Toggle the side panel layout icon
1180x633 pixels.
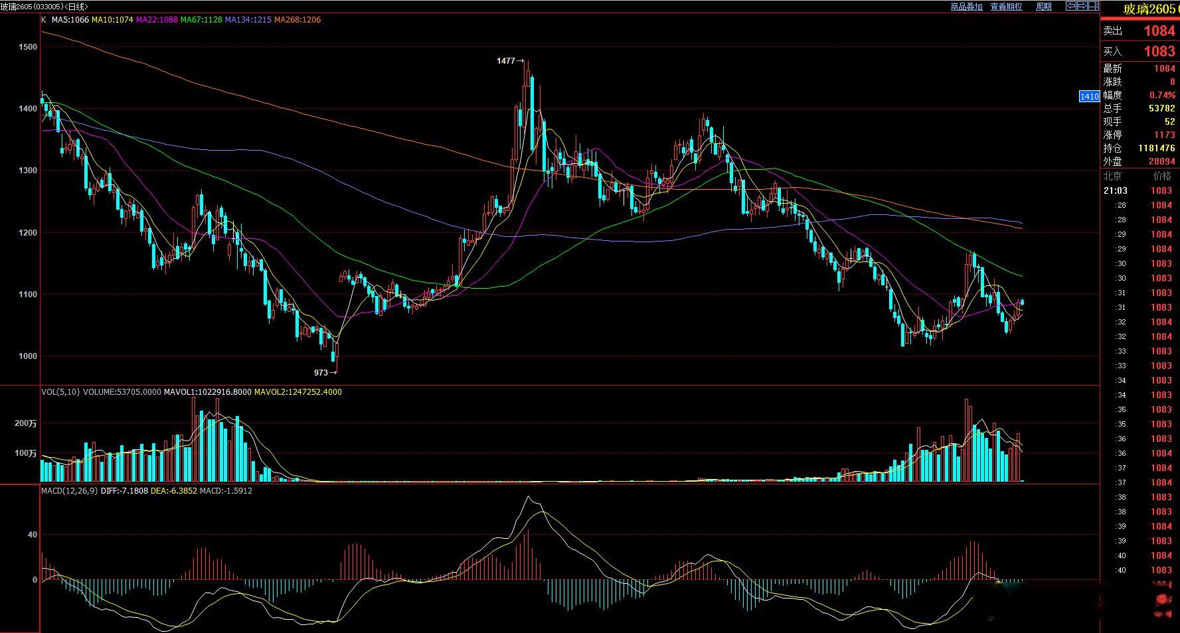[1093, 6]
